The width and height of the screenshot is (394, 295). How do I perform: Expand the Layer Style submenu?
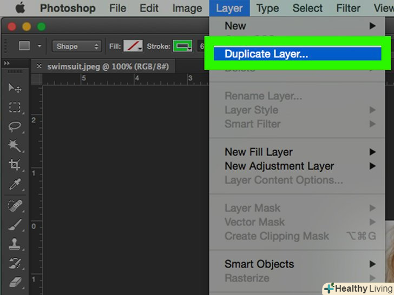297,110
